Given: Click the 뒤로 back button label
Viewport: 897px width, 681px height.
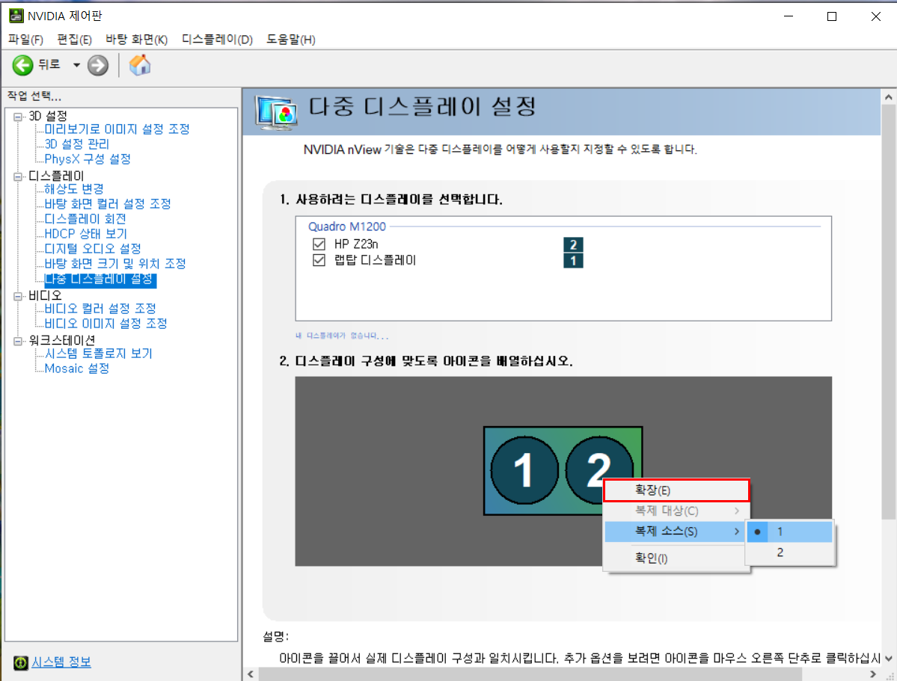Looking at the screenshot, I should 49,64.
